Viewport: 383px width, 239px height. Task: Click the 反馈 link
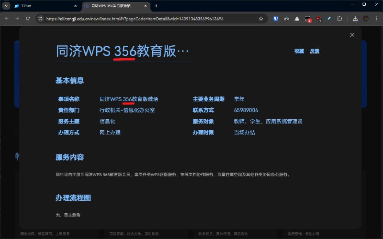(x=315, y=51)
